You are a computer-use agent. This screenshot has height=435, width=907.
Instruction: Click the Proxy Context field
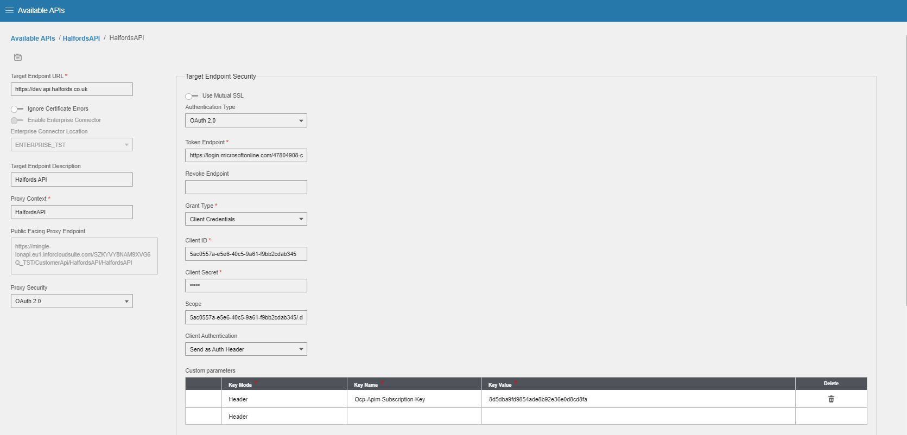tap(72, 212)
